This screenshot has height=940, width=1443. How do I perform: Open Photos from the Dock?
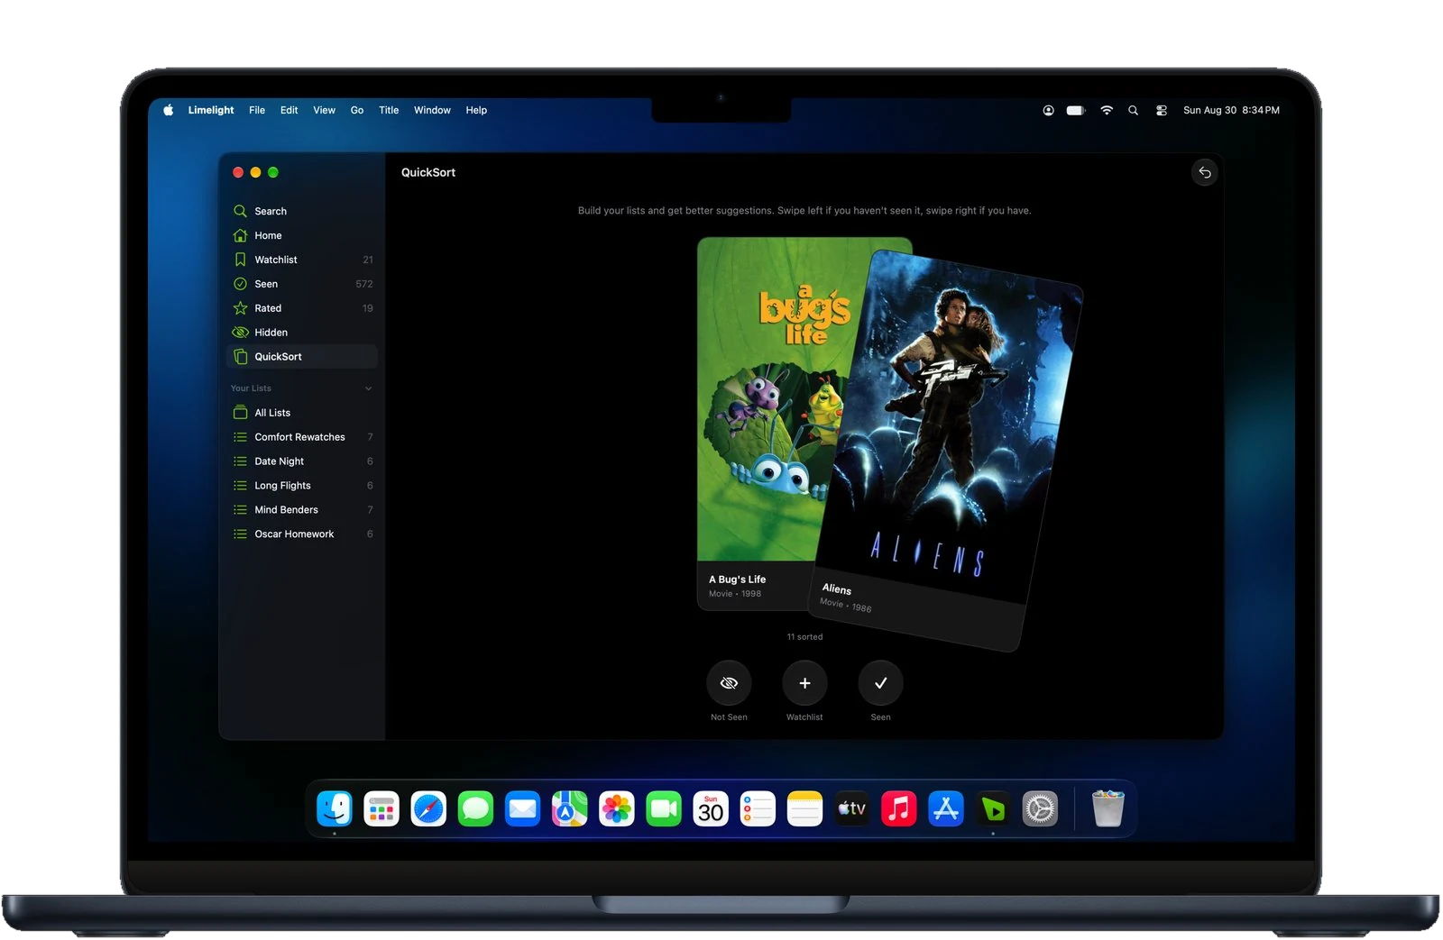pyautogui.click(x=617, y=808)
